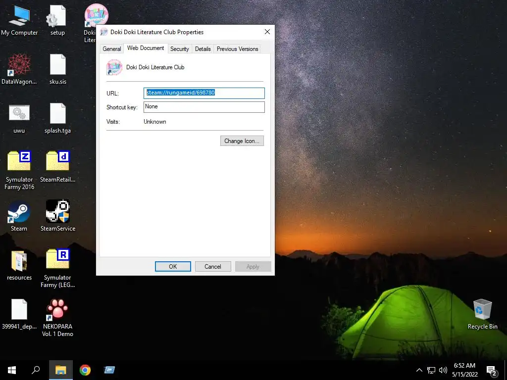
Task: Select the Symulator Farmy (LEG...) folder
Action: click(x=57, y=268)
